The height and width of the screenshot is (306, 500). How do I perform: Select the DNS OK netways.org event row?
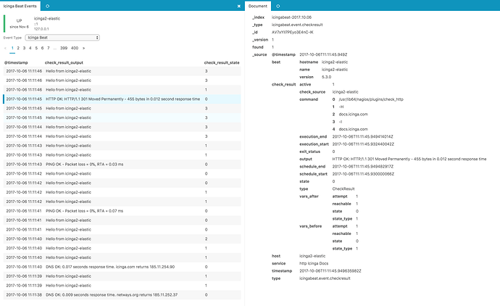pos(122,295)
